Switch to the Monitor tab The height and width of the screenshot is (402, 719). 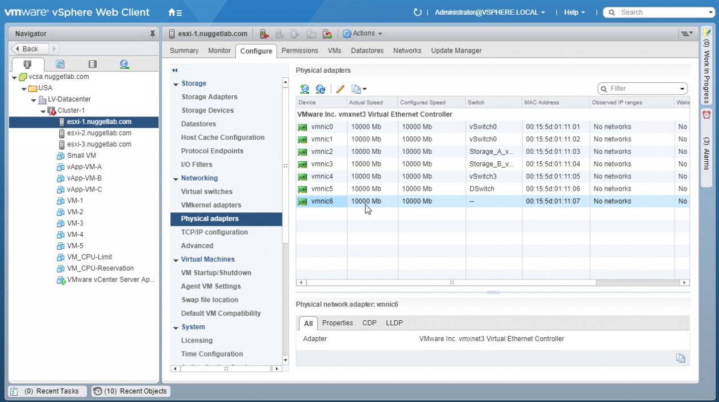(x=219, y=51)
